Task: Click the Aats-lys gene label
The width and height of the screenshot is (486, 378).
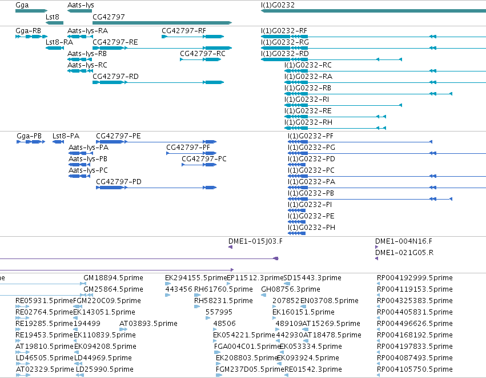Action: pyautogui.click(x=81, y=5)
